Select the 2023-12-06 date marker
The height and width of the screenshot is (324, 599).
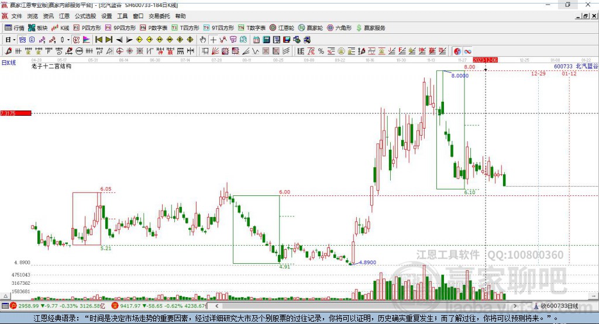[x=485, y=60]
